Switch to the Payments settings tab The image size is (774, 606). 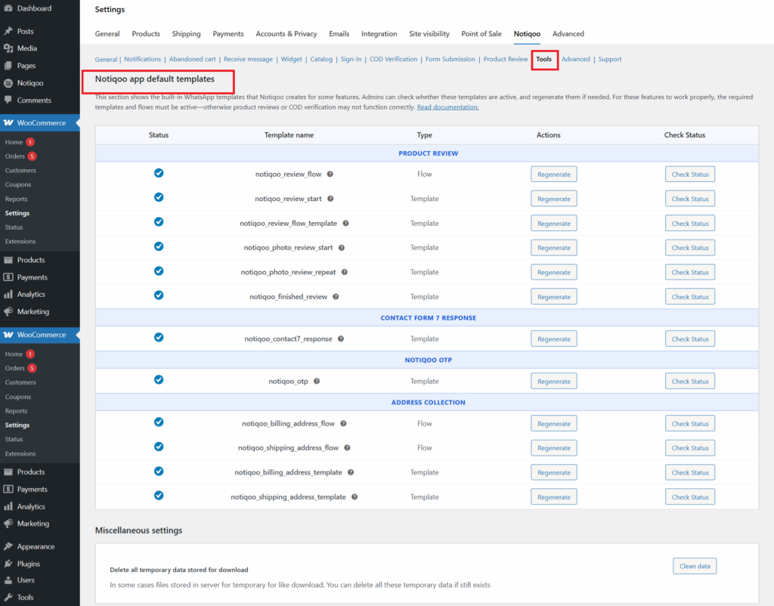pos(228,34)
